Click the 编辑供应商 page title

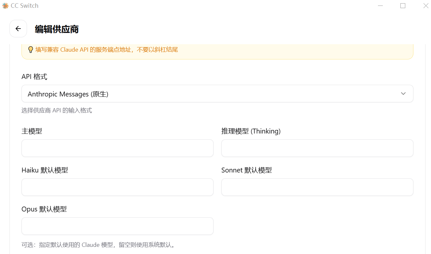(x=57, y=29)
